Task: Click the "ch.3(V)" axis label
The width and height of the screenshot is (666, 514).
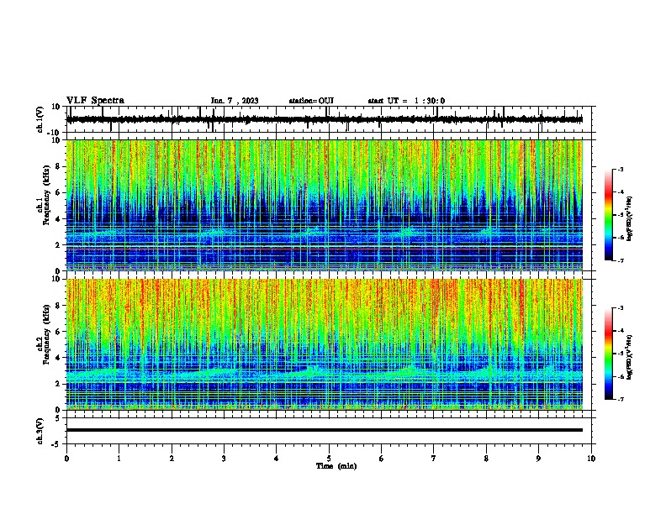Action: point(40,432)
